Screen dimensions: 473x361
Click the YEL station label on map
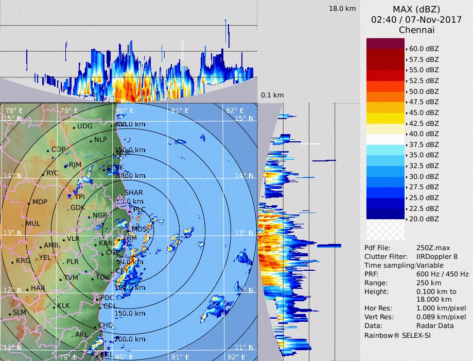tap(45, 257)
